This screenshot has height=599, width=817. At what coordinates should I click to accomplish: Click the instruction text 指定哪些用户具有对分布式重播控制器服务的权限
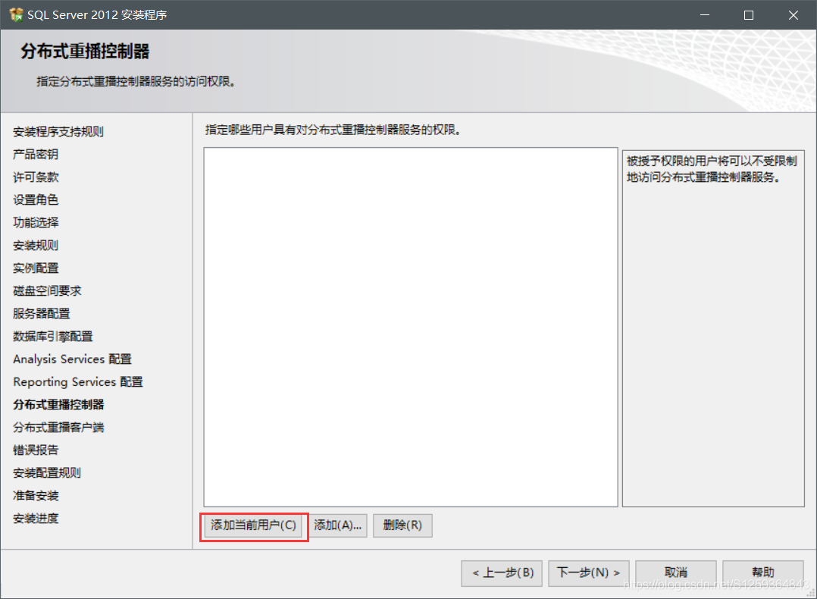[x=333, y=130]
